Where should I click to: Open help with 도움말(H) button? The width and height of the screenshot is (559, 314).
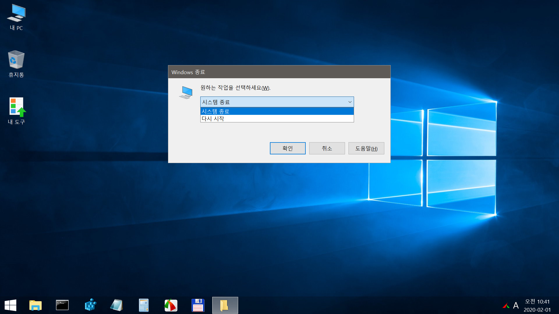(366, 148)
